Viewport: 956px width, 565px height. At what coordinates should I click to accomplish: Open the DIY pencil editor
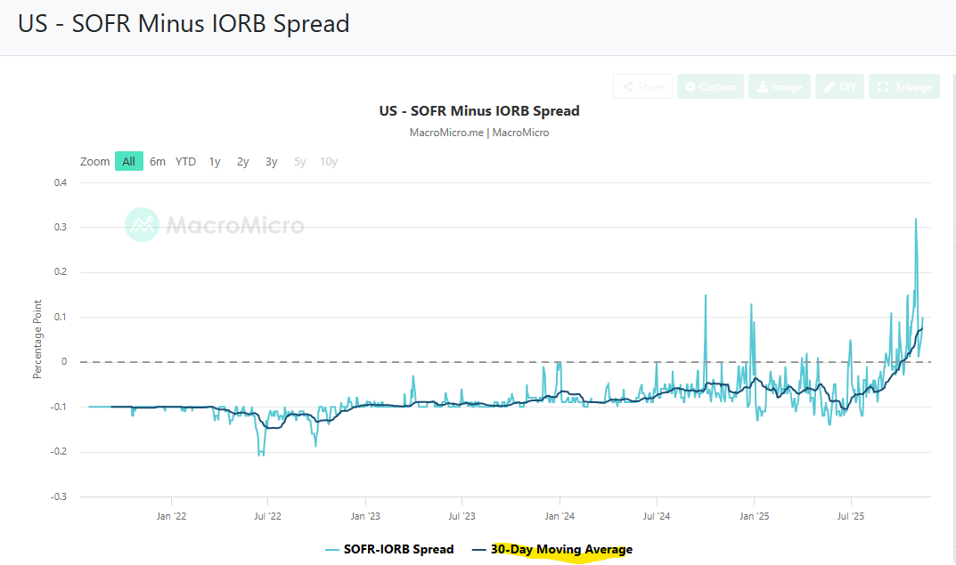tap(839, 86)
